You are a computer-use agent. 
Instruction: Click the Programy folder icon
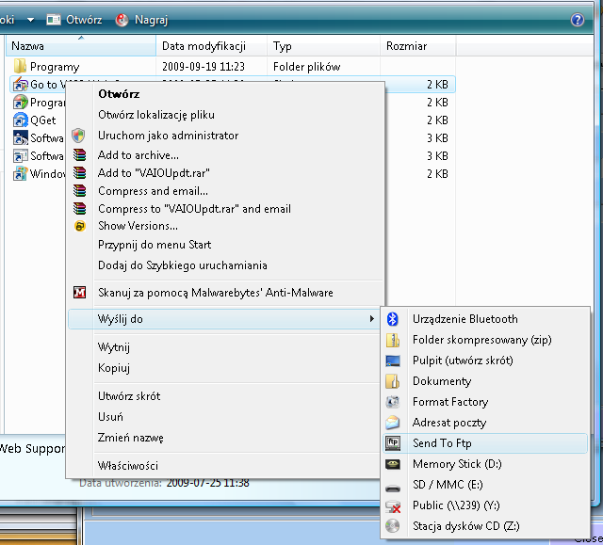click(20, 67)
